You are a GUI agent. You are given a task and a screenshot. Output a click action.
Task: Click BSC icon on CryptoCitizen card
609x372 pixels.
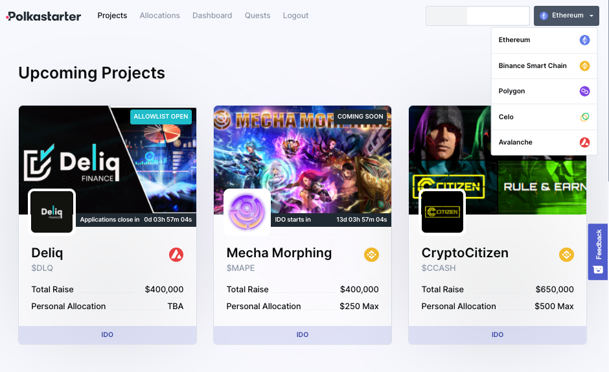click(566, 255)
